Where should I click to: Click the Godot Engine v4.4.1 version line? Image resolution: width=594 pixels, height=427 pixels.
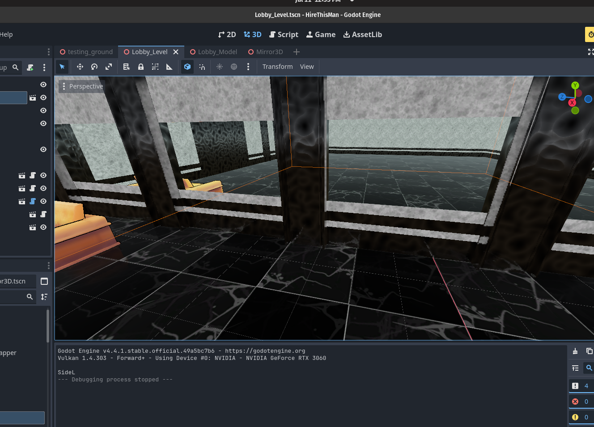[182, 351]
